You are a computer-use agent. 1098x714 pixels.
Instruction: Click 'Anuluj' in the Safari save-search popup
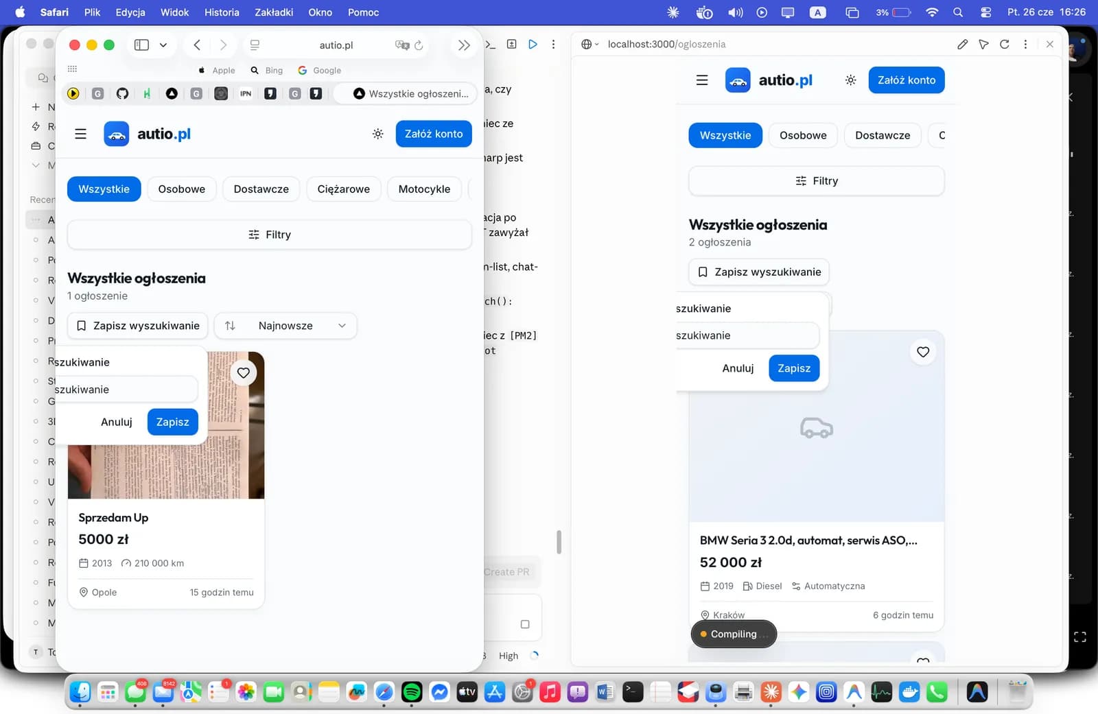pyautogui.click(x=116, y=422)
